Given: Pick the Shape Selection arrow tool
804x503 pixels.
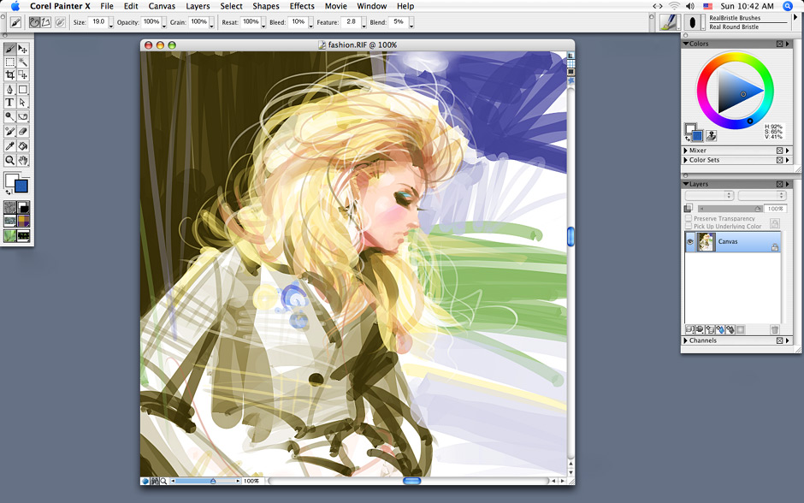Looking at the screenshot, I should (23, 103).
